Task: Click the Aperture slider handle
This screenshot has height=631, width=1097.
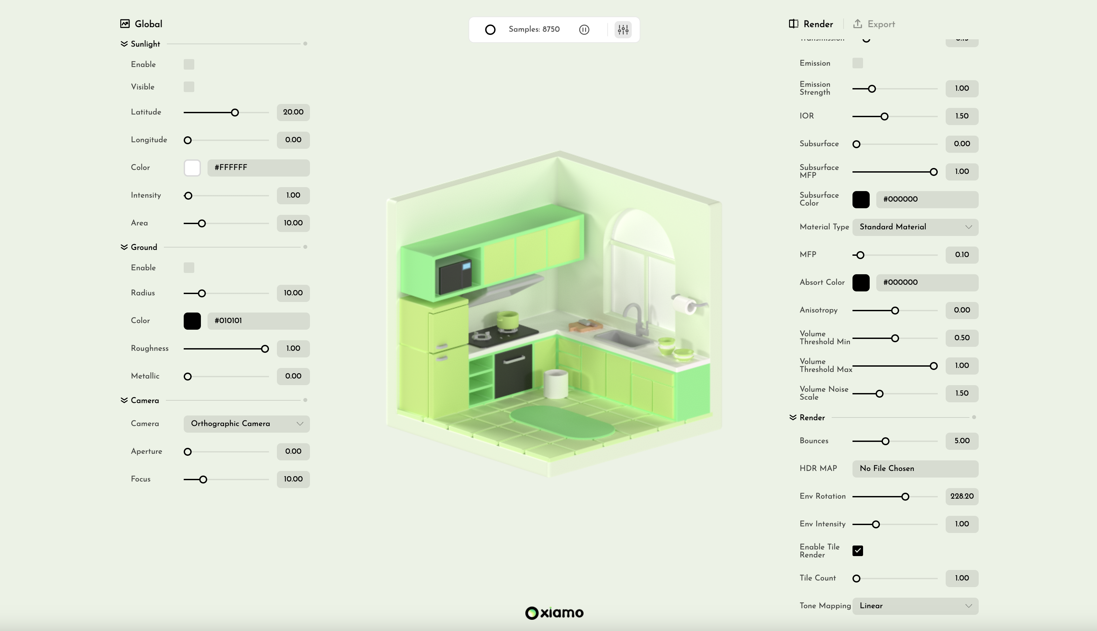Action: tap(187, 452)
